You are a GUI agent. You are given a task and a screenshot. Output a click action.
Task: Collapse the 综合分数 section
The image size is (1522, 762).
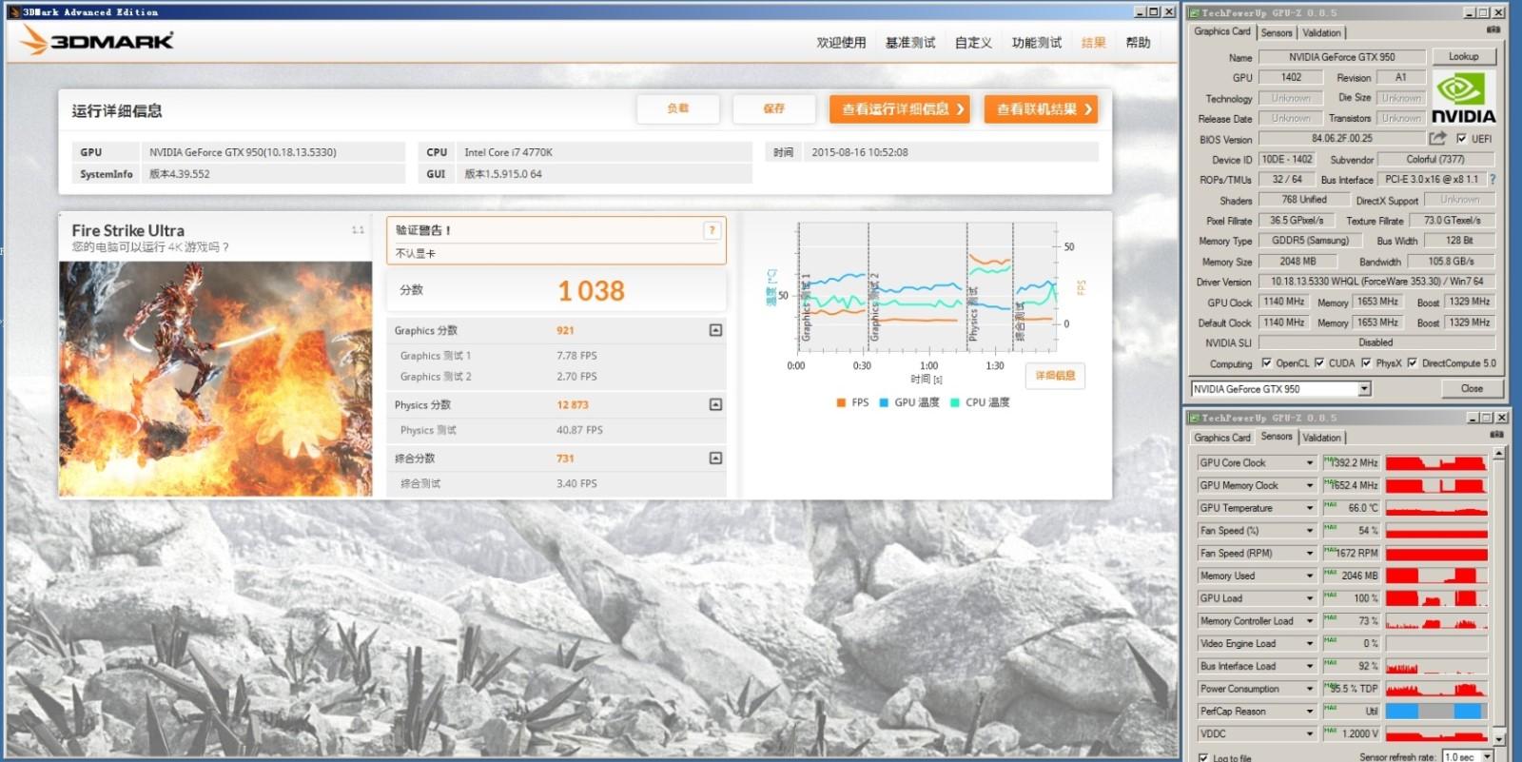(x=715, y=458)
